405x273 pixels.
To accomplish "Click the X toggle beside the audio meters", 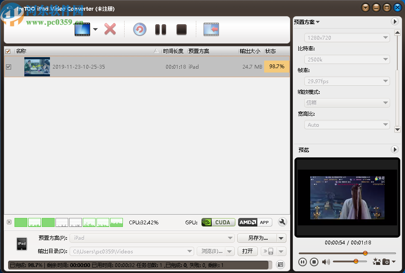I will (10, 222).
